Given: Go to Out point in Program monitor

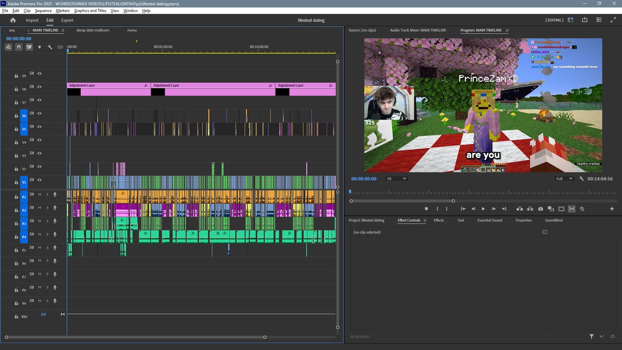Looking at the screenshot, I should pos(504,209).
